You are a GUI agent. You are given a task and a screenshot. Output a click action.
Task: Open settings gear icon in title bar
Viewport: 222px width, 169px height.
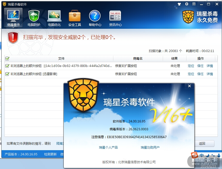tap(186, 4)
